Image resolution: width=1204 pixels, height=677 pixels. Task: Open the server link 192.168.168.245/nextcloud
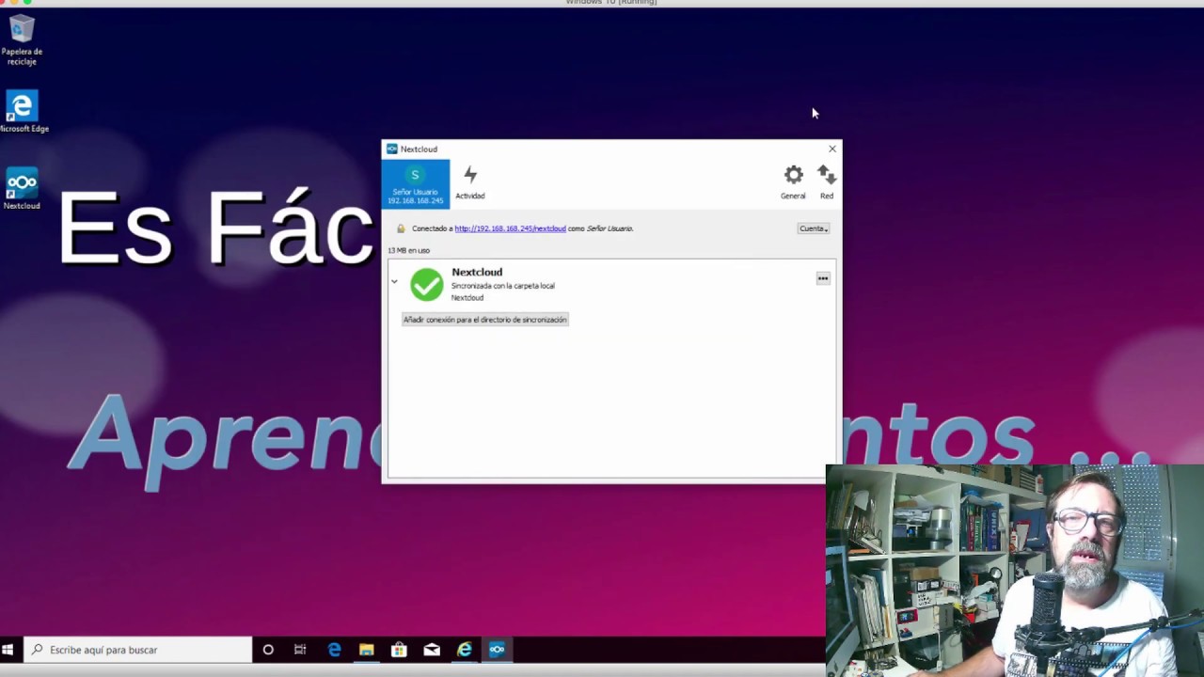click(x=510, y=228)
